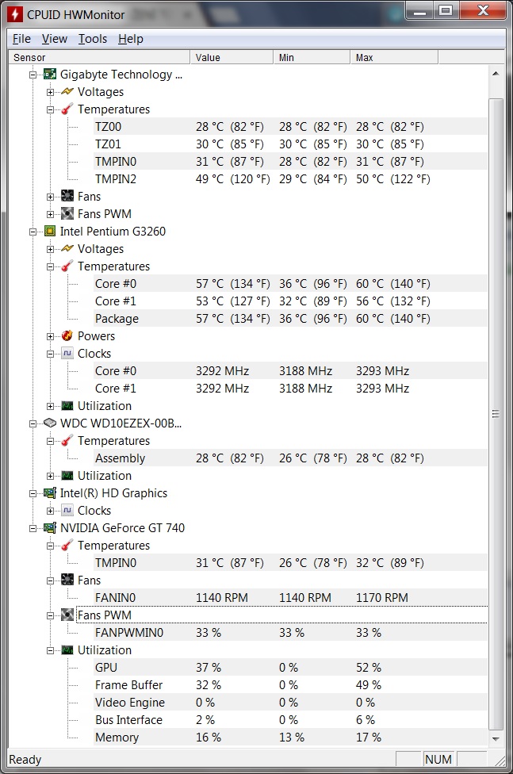The width and height of the screenshot is (513, 774).
Task: Expand the Utilization node under Intel Pentium
Action: click(x=51, y=406)
